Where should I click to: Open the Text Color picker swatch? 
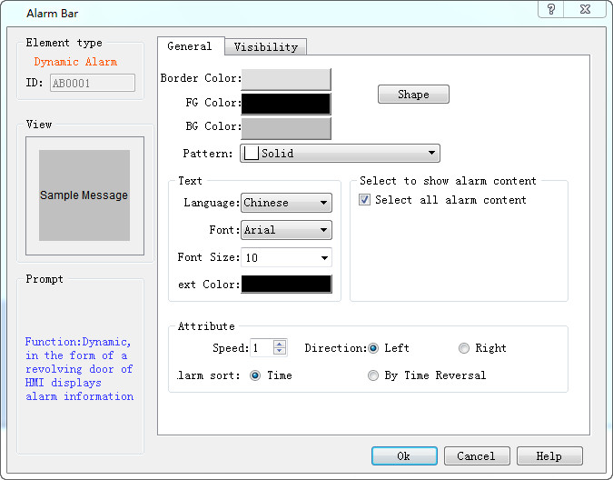[286, 284]
